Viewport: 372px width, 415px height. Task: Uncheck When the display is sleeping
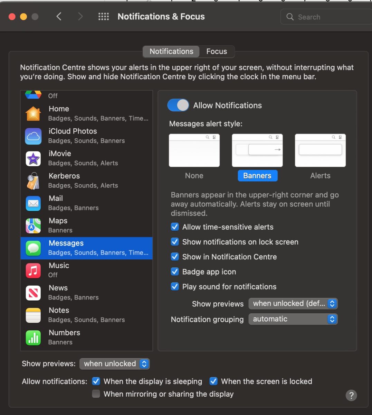[x=96, y=381]
